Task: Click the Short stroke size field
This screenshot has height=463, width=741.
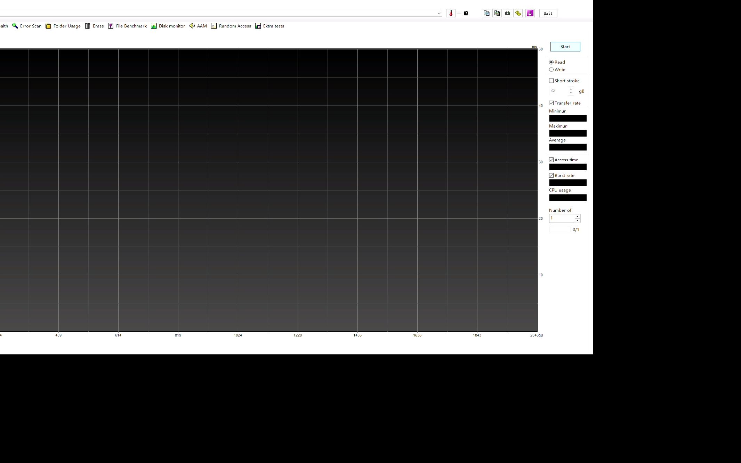Action: [x=558, y=91]
